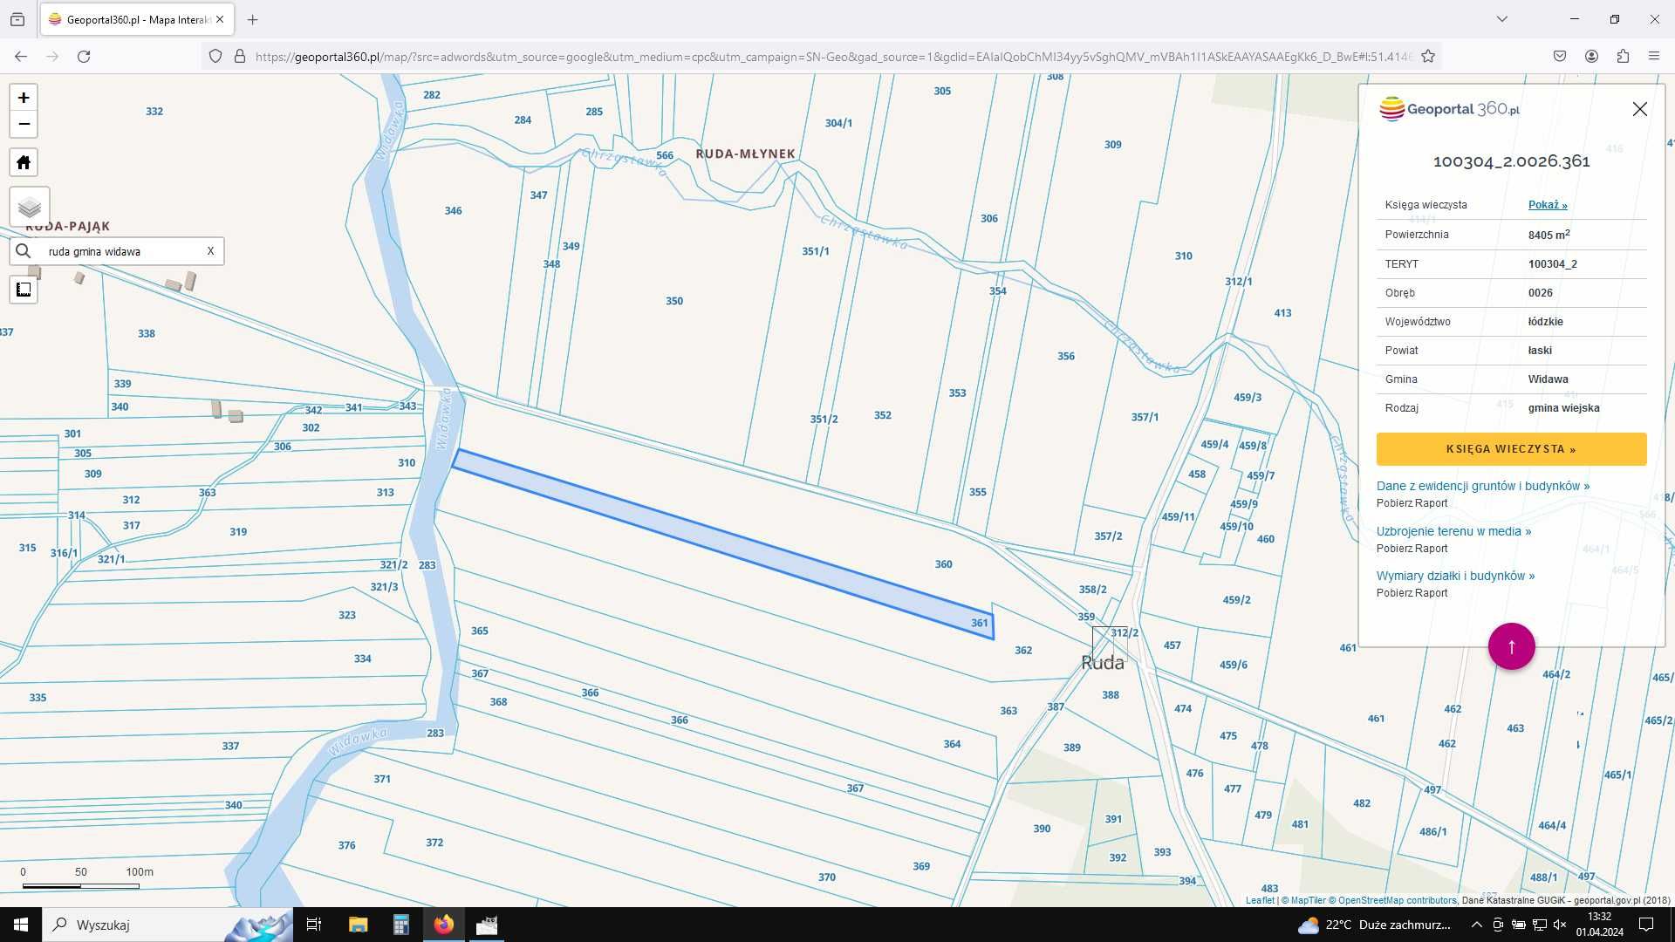Click parcel label 319 on the map
The height and width of the screenshot is (942, 1675).
coord(238,532)
